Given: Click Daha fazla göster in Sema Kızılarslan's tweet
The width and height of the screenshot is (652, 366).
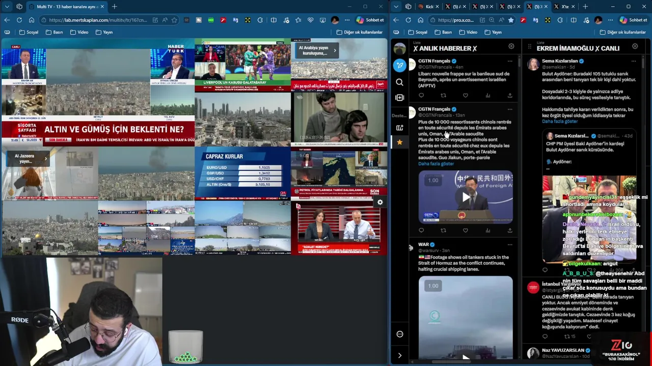Looking at the screenshot, I should [x=560, y=121].
